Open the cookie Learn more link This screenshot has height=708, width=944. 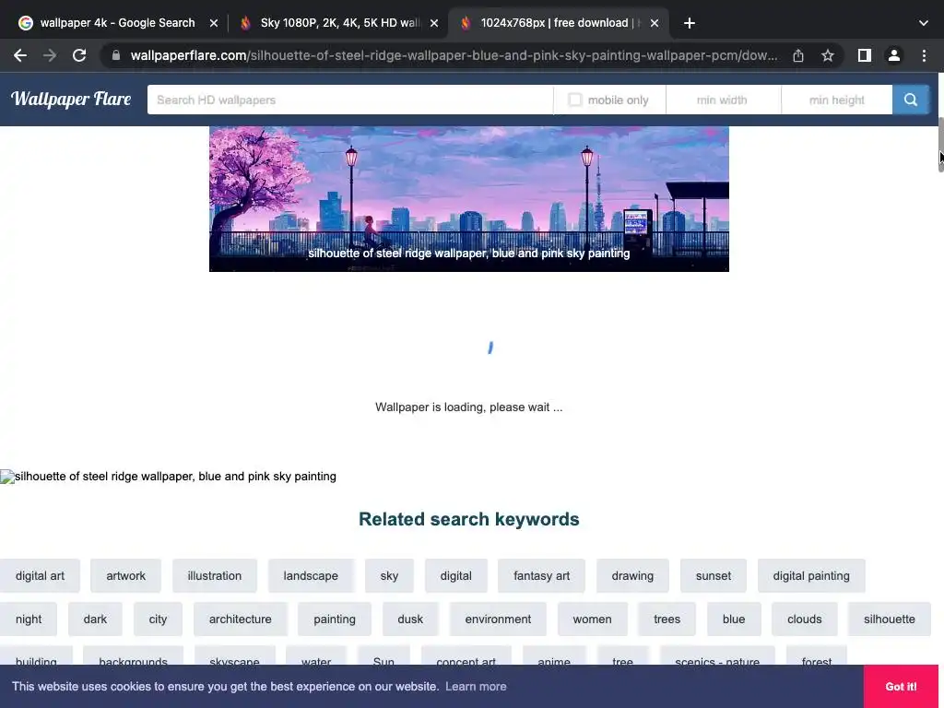[x=476, y=686]
